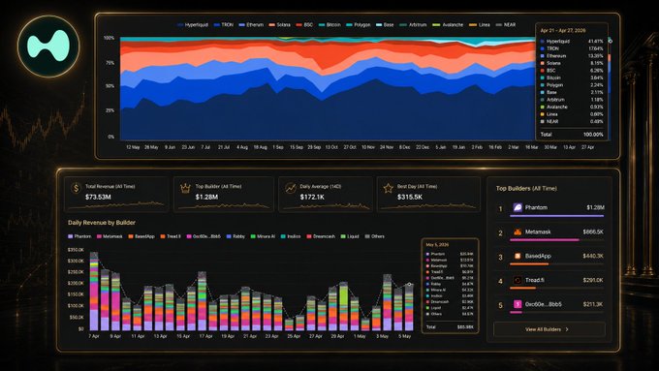Toggle Tread.fi in the bar chart legend
This screenshot has width=659, height=371.
click(171, 236)
